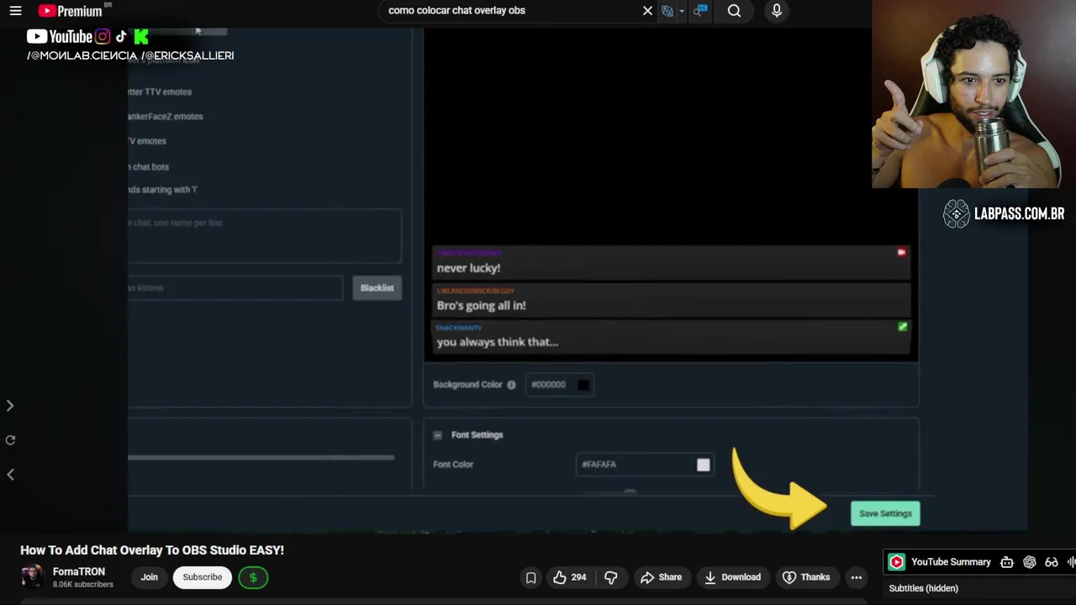Image resolution: width=1076 pixels, height=605 pixels.
Task: Click the translate extension icon in search bar
Action: (x=667, y=11)
